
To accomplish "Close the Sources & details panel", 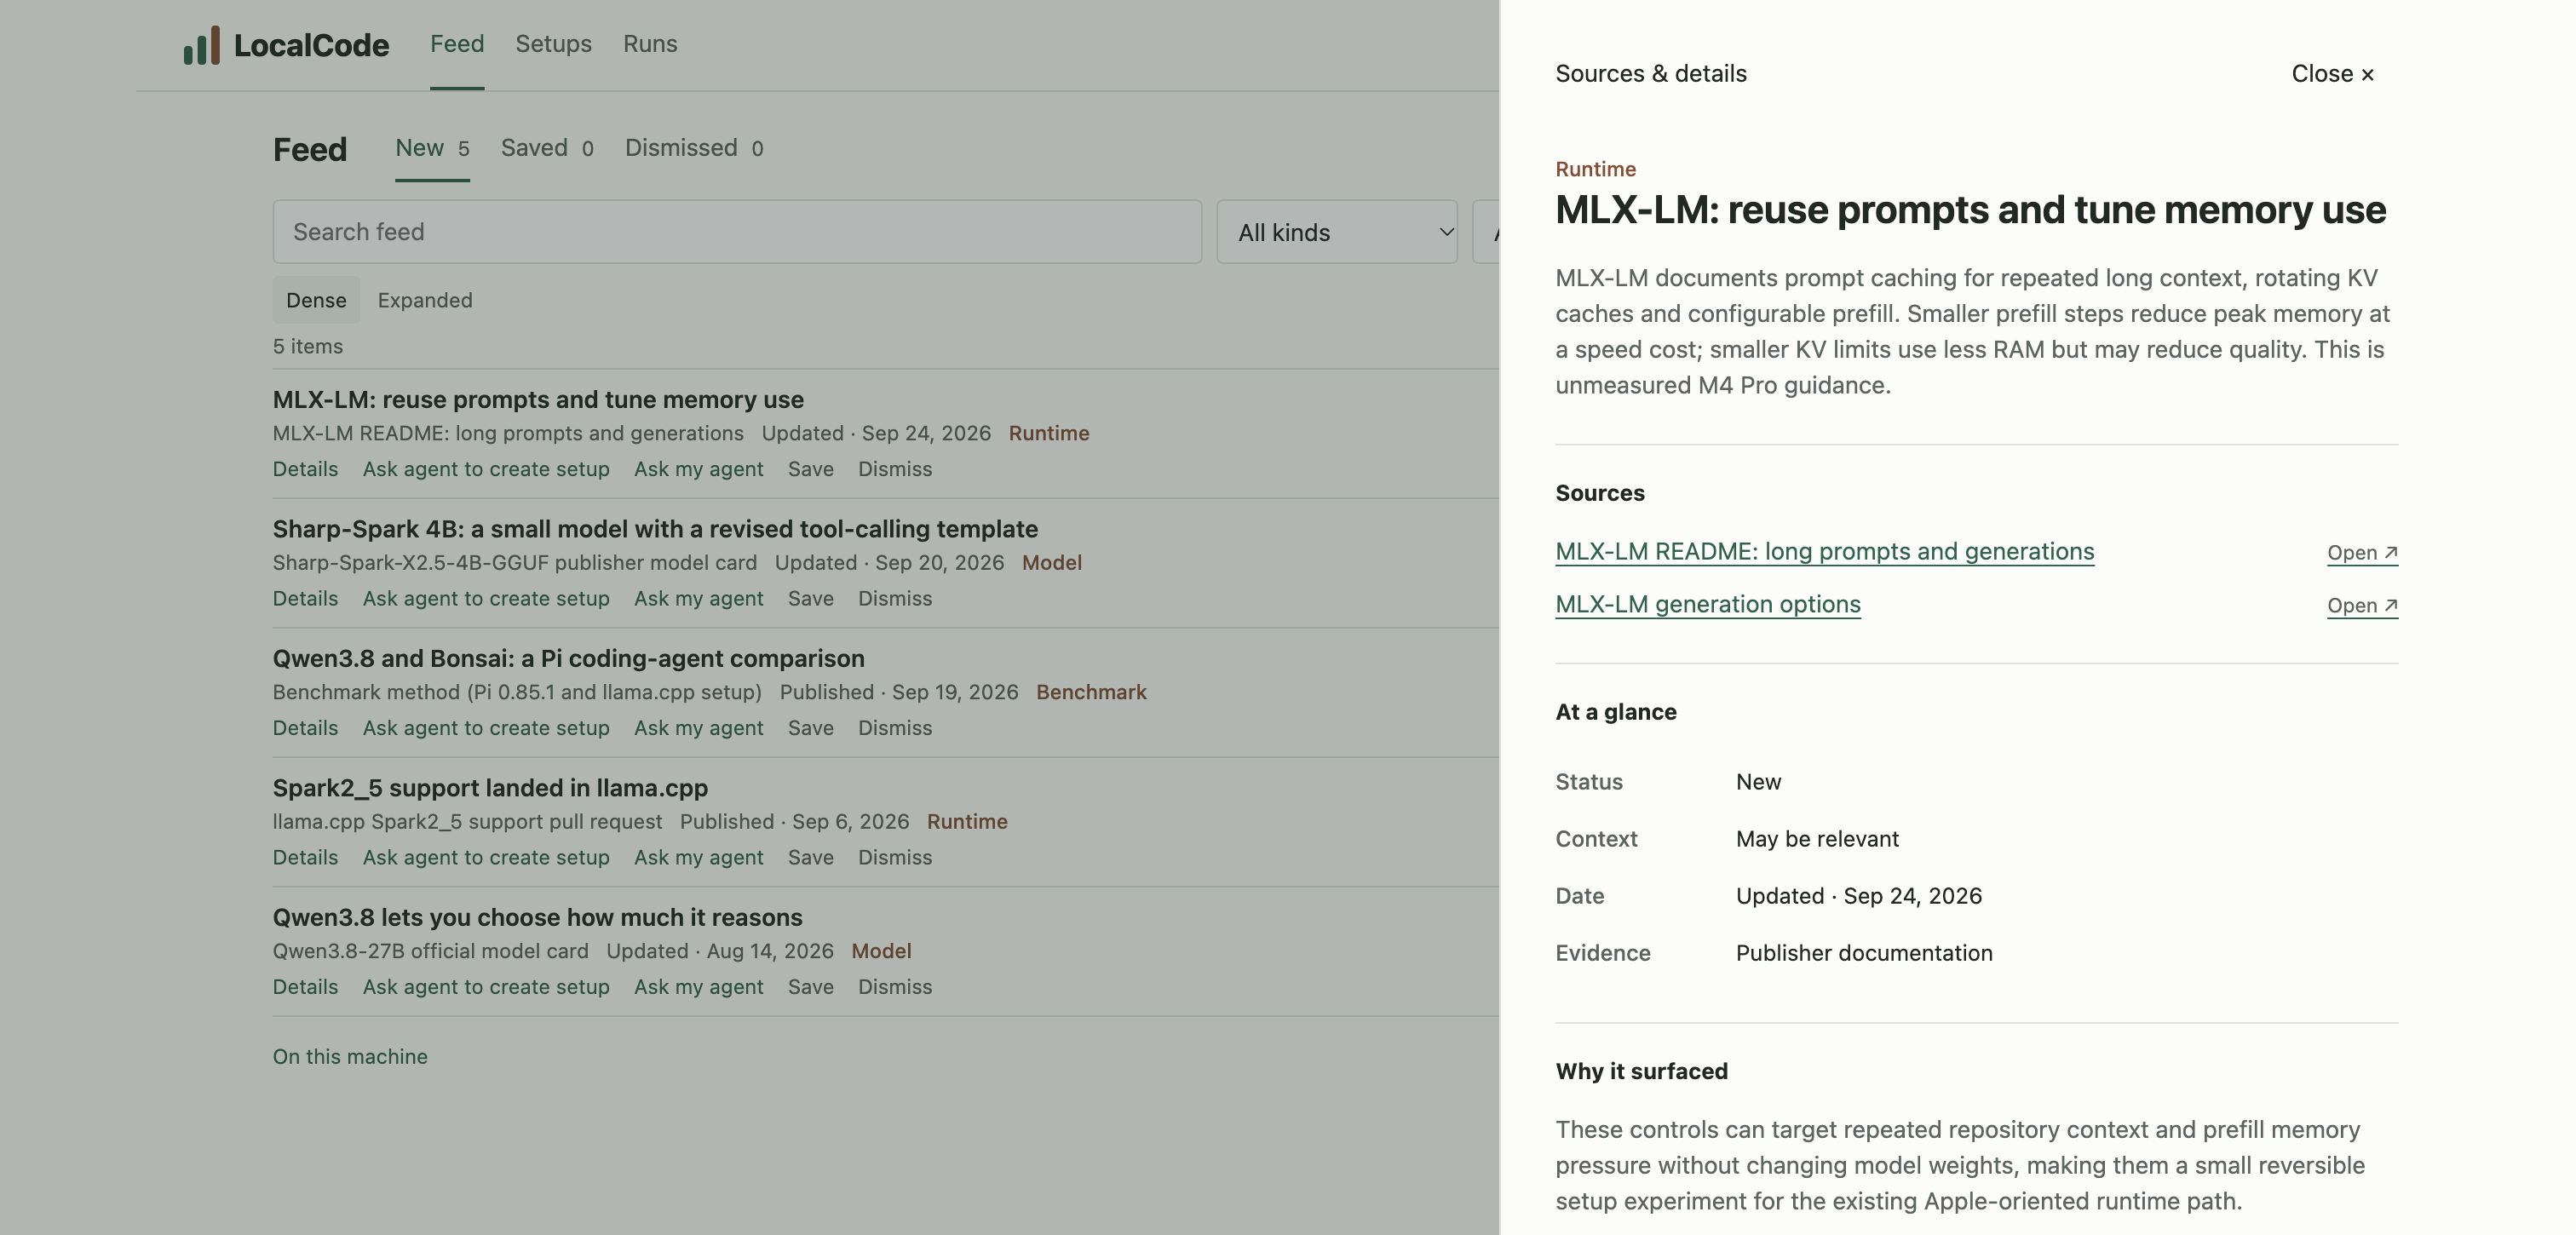I will 2332,74.
